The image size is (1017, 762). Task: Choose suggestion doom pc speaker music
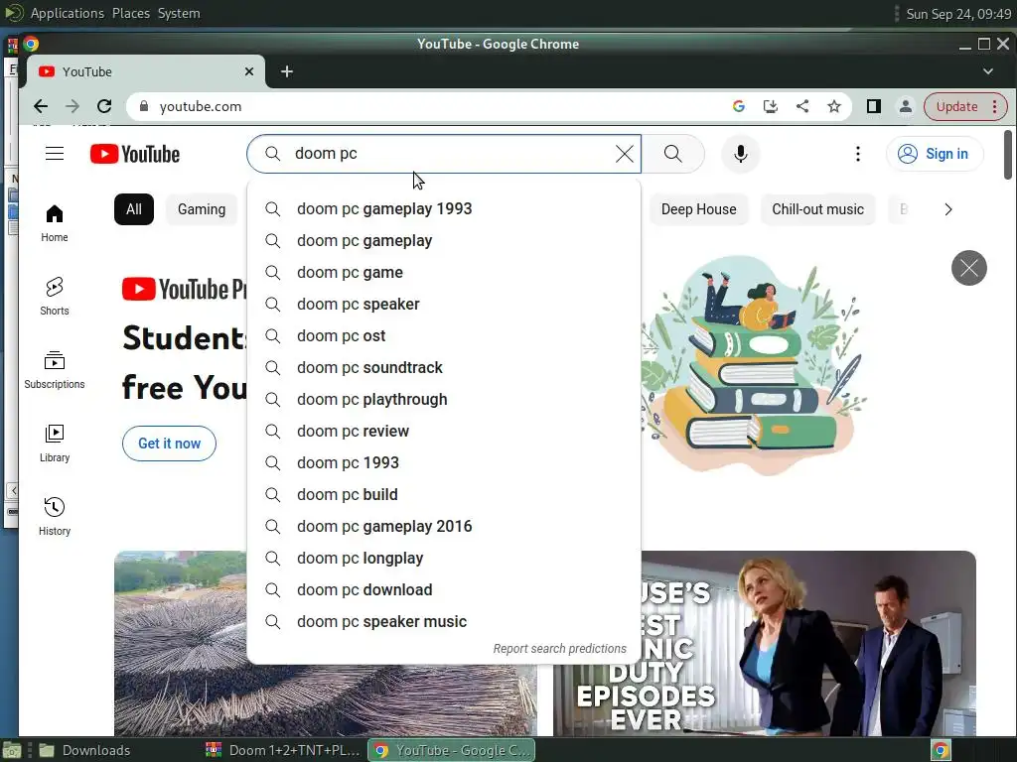[444, 621]
